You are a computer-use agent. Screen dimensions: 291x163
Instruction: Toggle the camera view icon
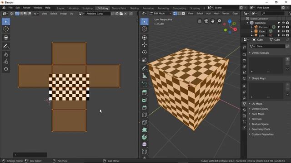pos(206,21)
